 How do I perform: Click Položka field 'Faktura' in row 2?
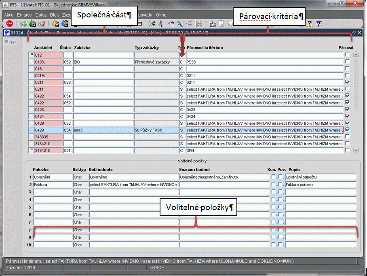53,185
